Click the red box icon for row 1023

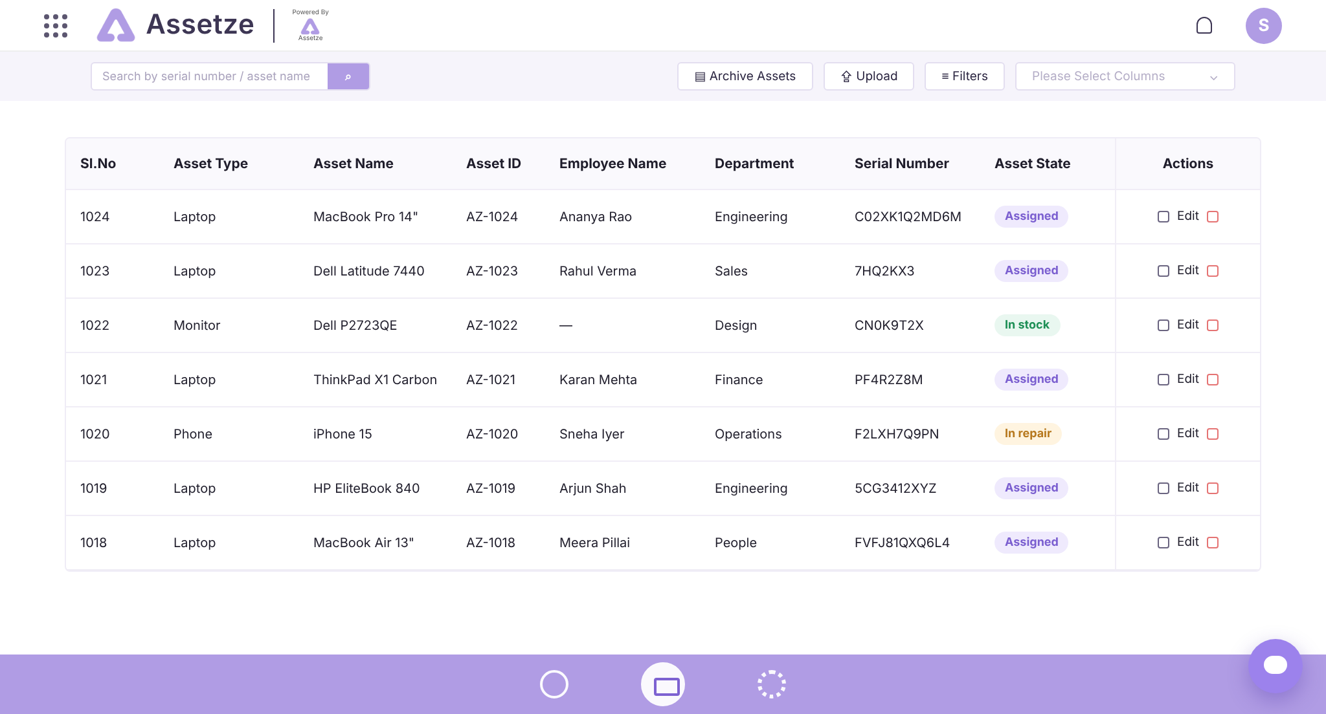coord(1213,271)
